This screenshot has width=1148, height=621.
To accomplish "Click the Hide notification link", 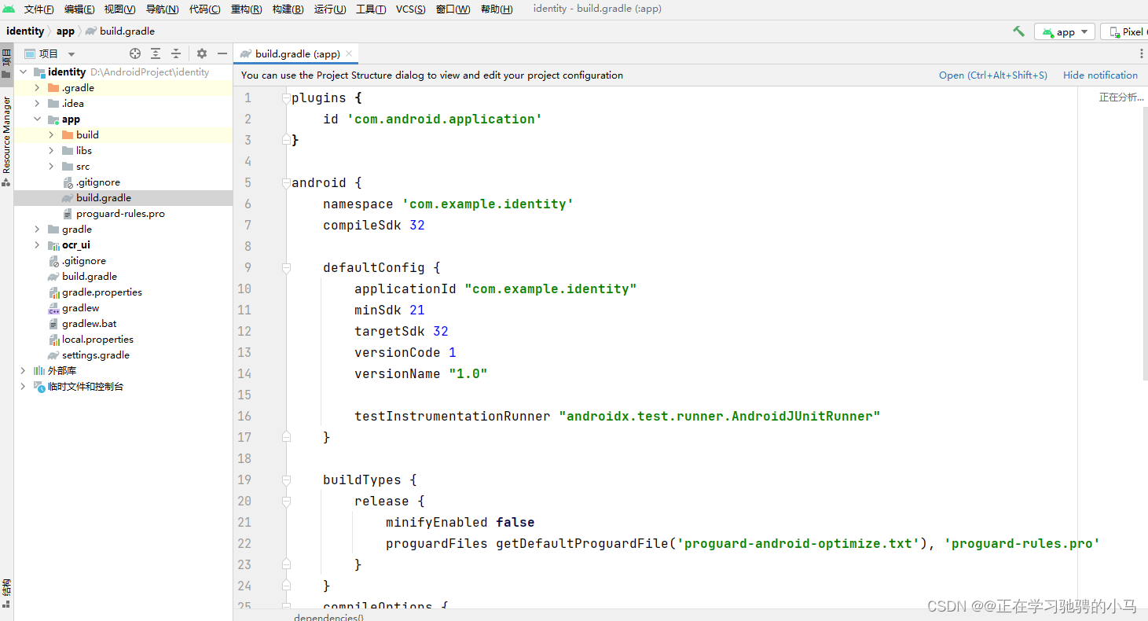I will click(1100, 75).
